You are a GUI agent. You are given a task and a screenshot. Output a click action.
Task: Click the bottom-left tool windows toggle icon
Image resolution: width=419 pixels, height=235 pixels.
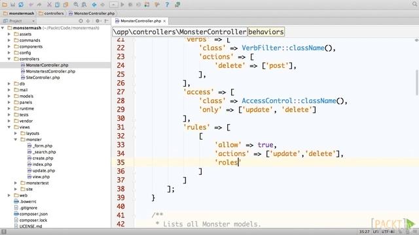[x=4, y=232]
